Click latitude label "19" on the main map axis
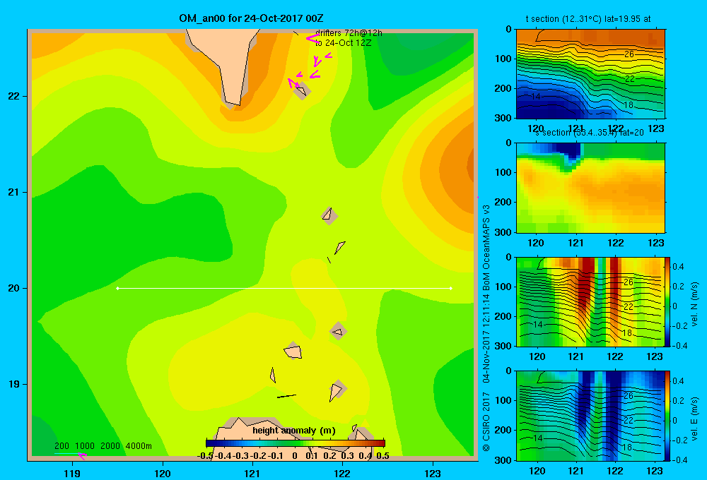707x480 pixels. [14, 384]
